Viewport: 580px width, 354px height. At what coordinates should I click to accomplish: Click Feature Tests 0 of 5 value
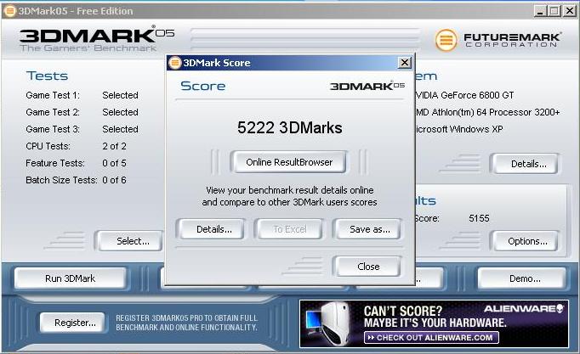(114, 163)
